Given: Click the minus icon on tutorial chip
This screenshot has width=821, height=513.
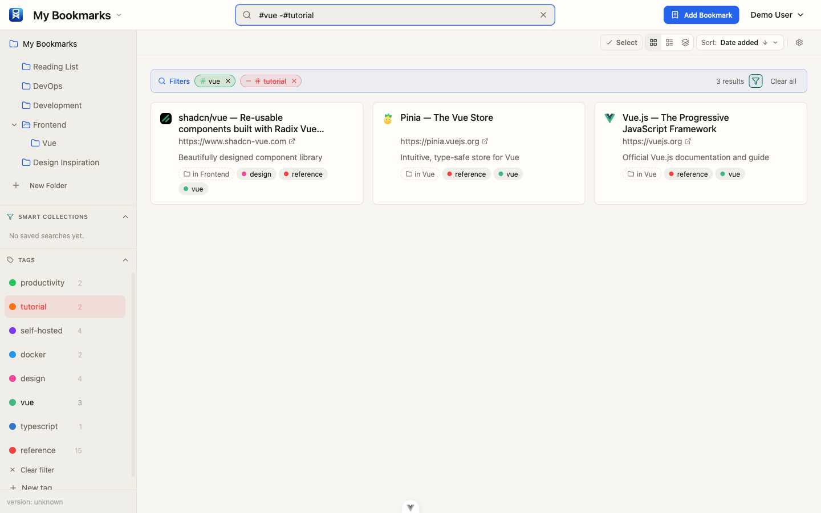Looking at the screenshot, I should coord(249,81).
